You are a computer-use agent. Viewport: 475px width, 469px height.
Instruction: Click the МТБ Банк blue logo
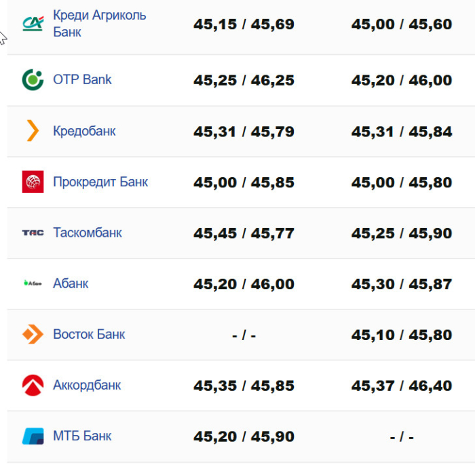(x=33, y=436)
